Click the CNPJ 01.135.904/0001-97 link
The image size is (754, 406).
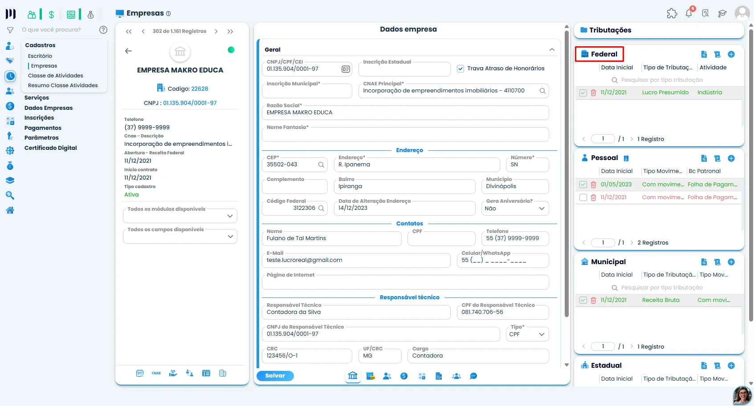190,103
